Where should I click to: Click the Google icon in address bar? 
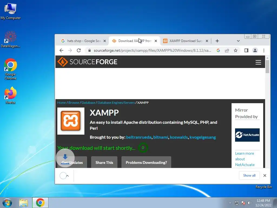[218, 50]
